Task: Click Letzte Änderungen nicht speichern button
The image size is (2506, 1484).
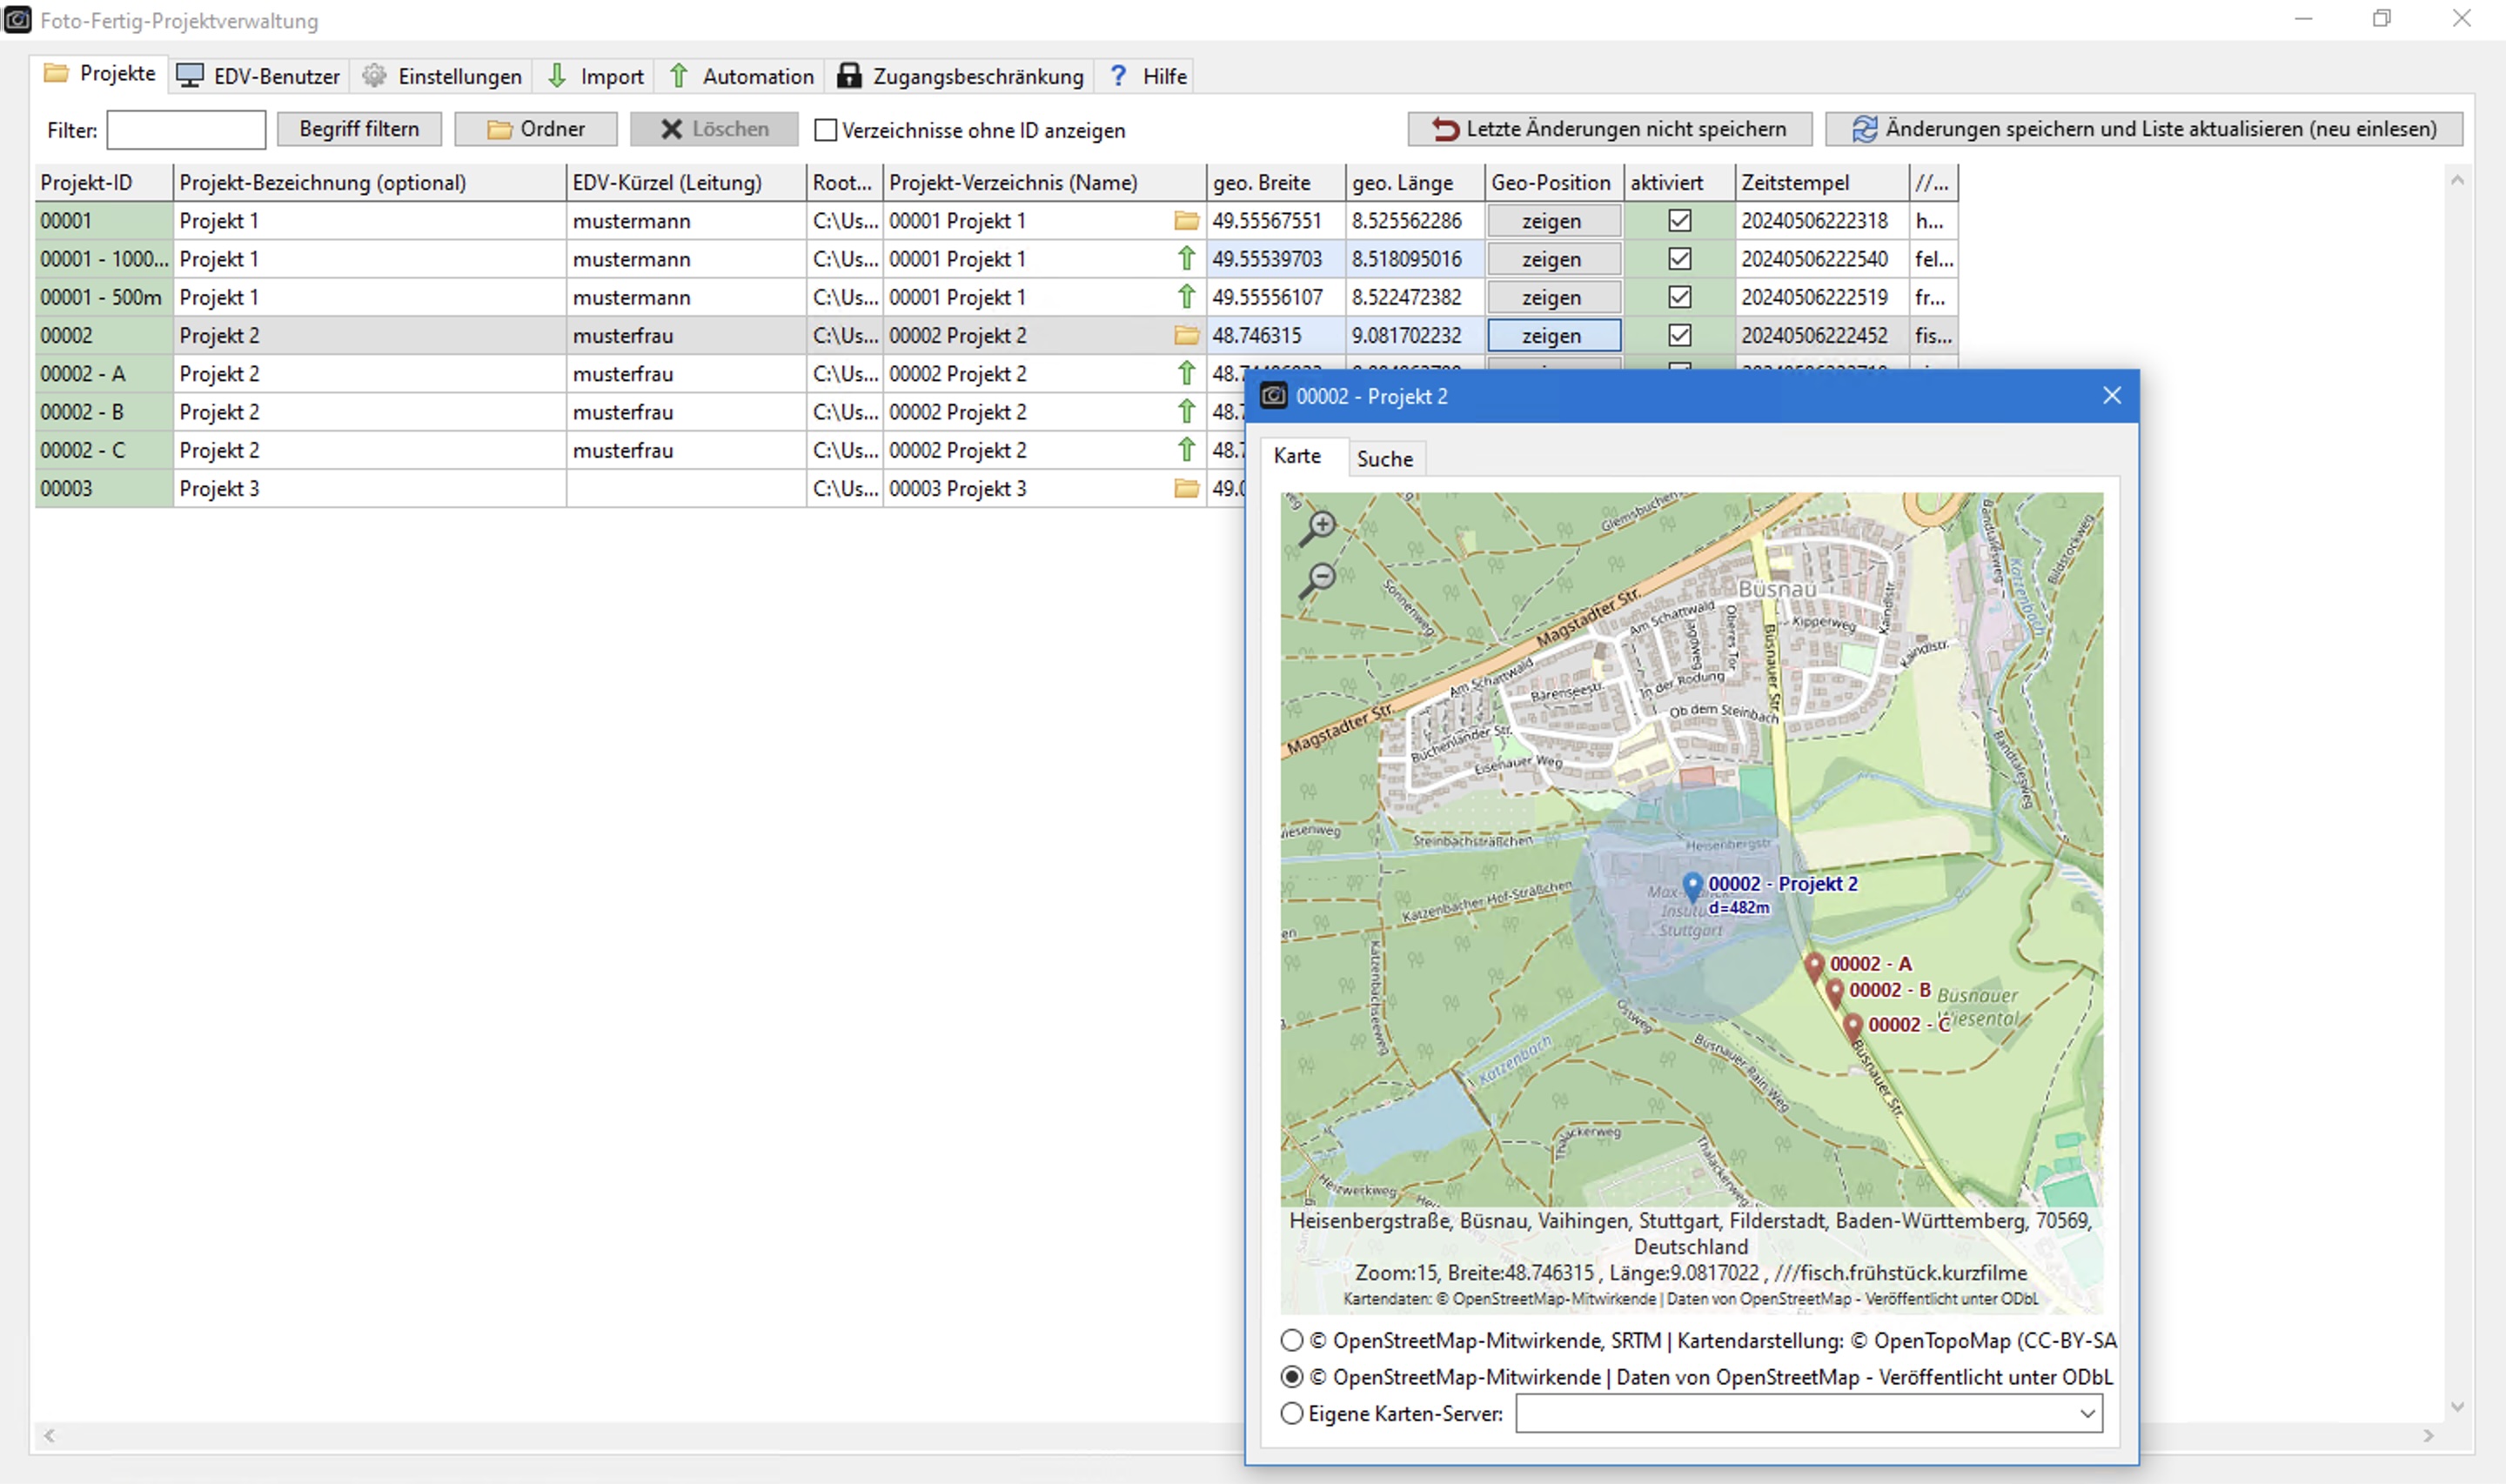Action: [x=1609, y=129]
